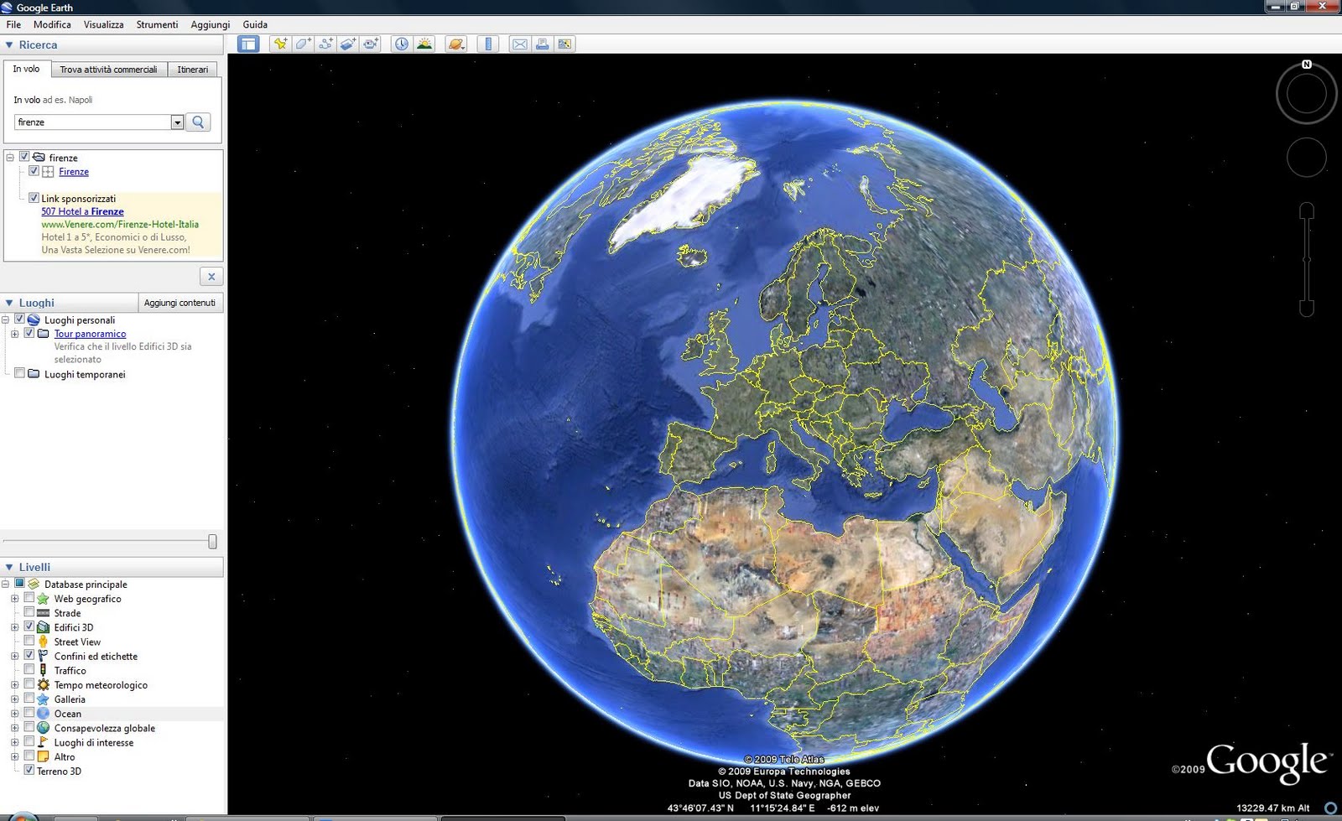Viewport: 1342px width, 821px height.
Task: Check the Luoghi temporanei checkbox
Action: (19, 374)
